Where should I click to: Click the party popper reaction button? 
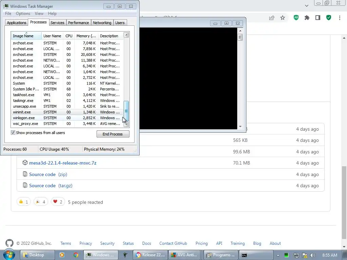[41, 202]
